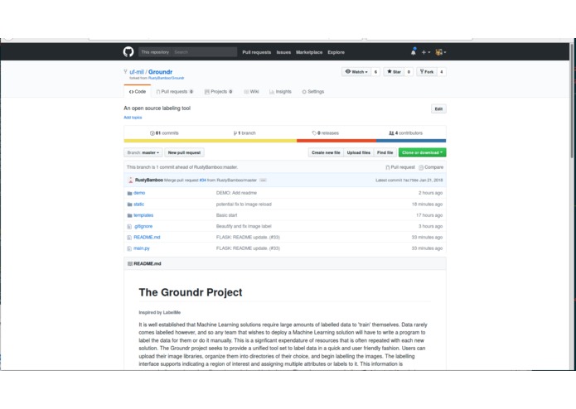
Task: Open the 61 commits history
Action: [164, 133]
